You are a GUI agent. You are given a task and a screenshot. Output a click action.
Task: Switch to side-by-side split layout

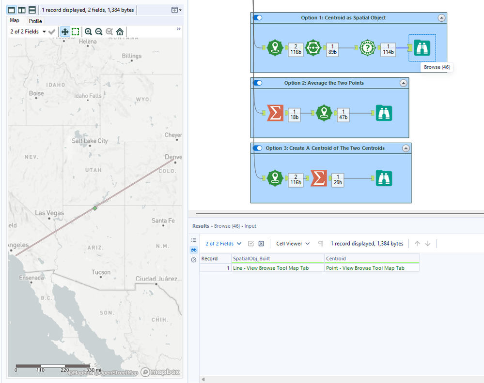(x=22, y=10)
